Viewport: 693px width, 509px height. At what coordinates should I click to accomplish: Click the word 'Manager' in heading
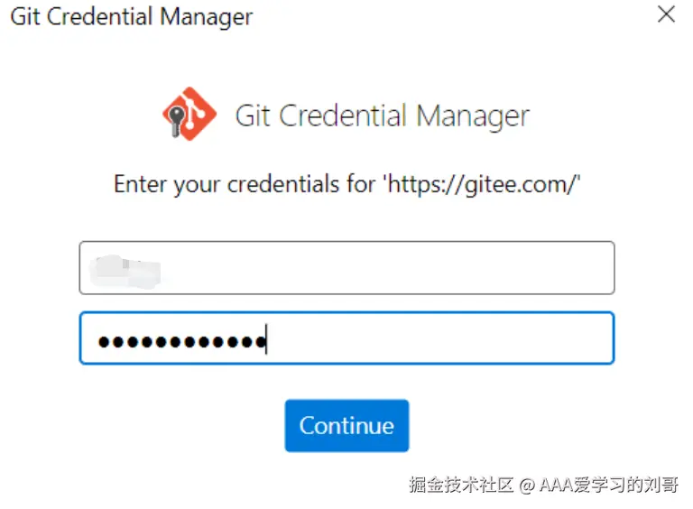(473, 116)
